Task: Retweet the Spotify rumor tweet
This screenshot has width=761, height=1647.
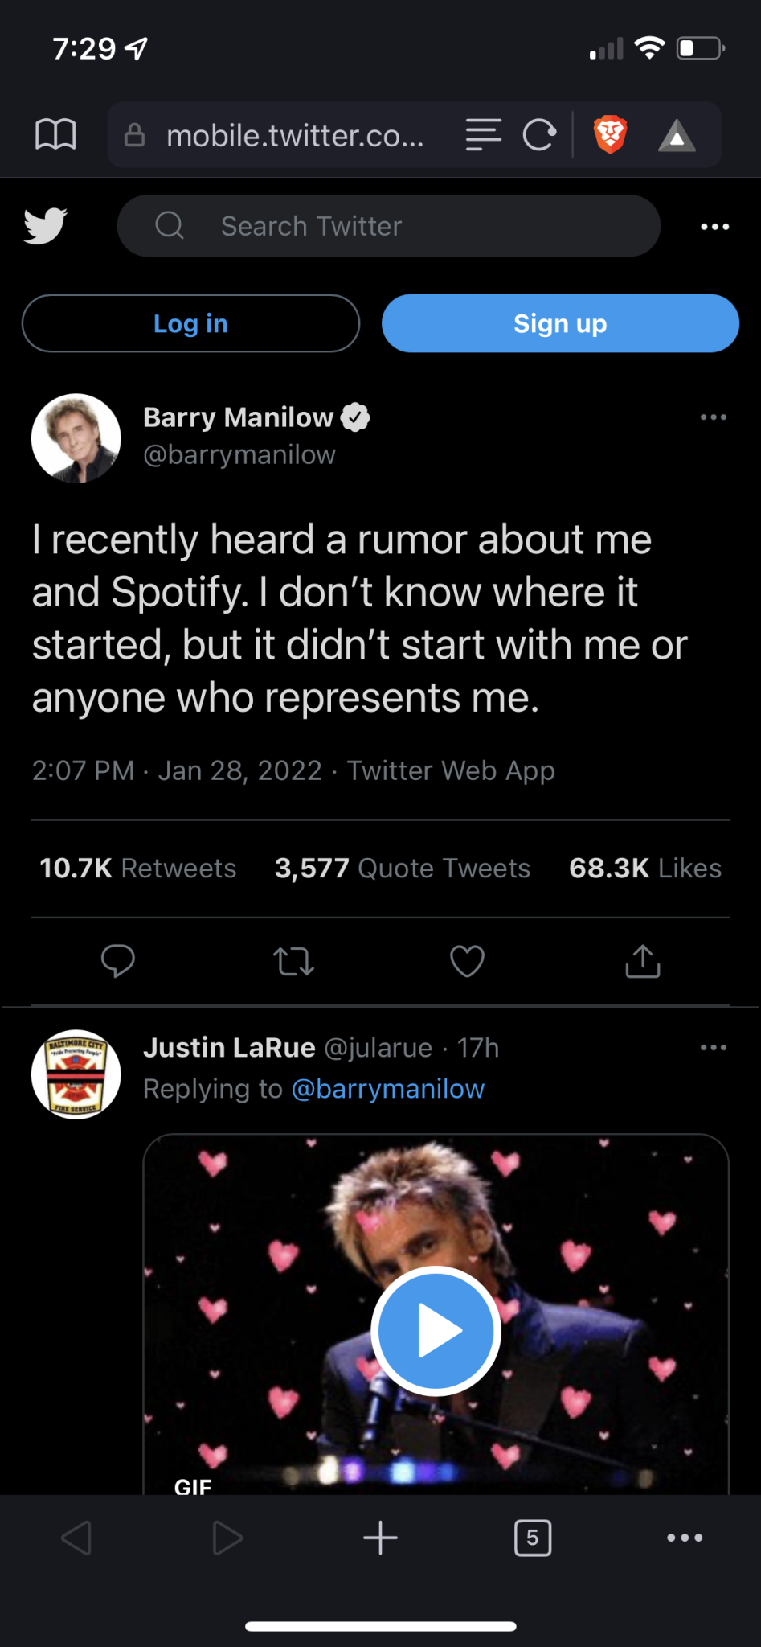Action: tap(293, 961)
